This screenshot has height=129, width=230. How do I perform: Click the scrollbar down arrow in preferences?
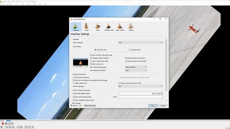click(166, 100)
